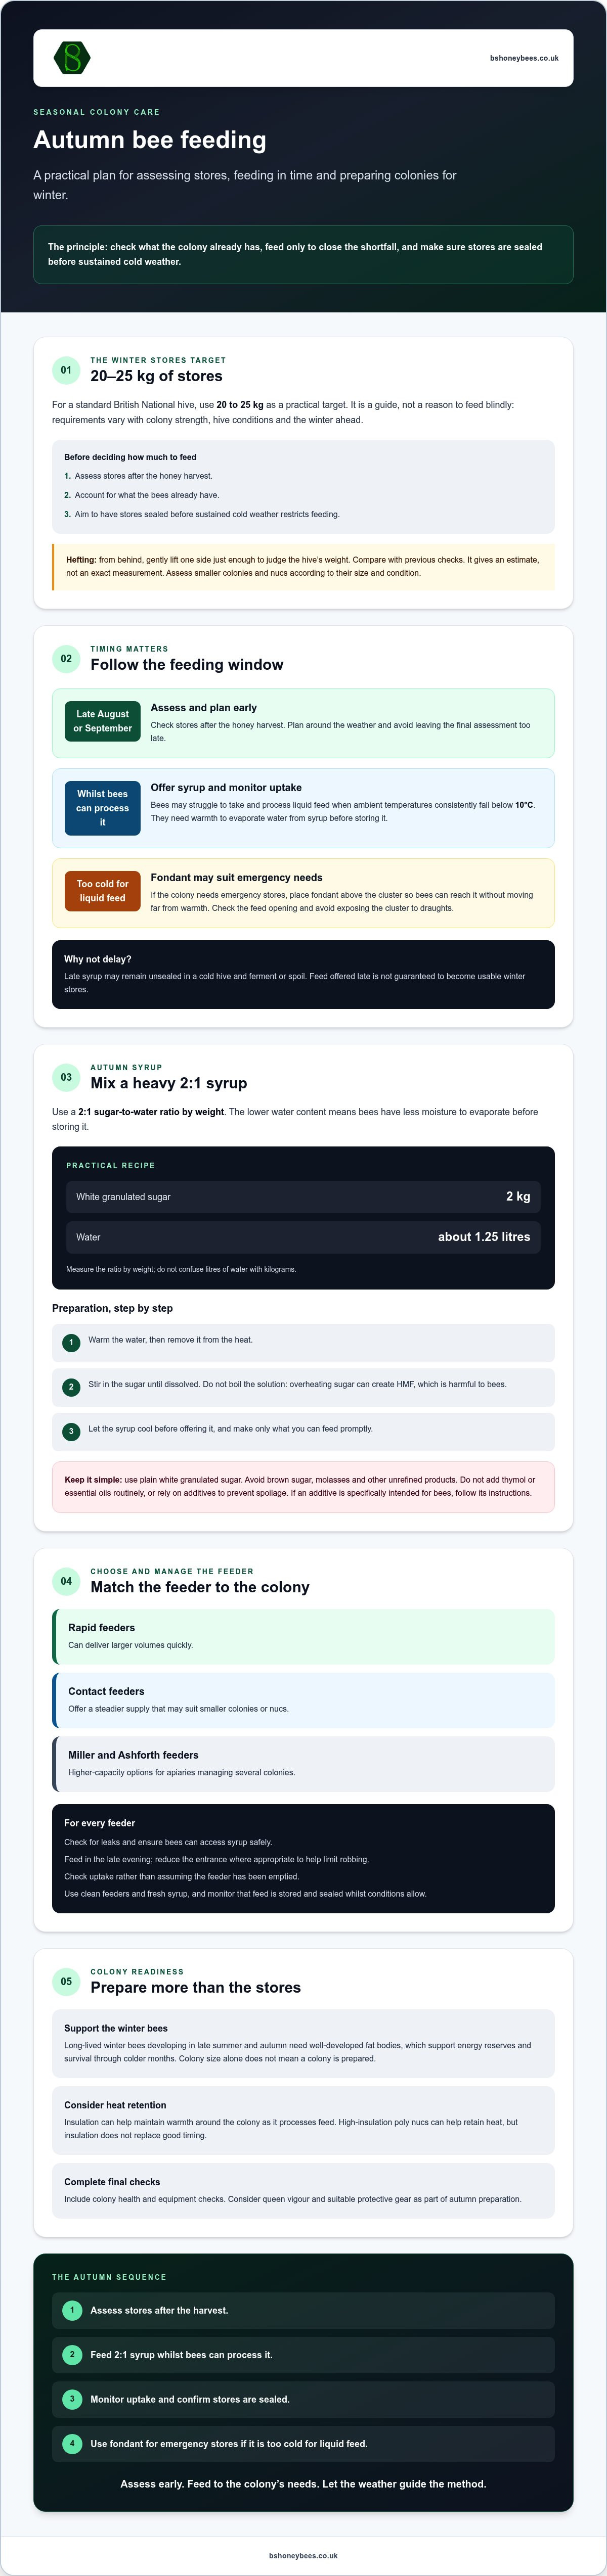This screenshot has height=2576, width=607.
Task: Click the 04 feeder section badge
Action: [66, 1581]
